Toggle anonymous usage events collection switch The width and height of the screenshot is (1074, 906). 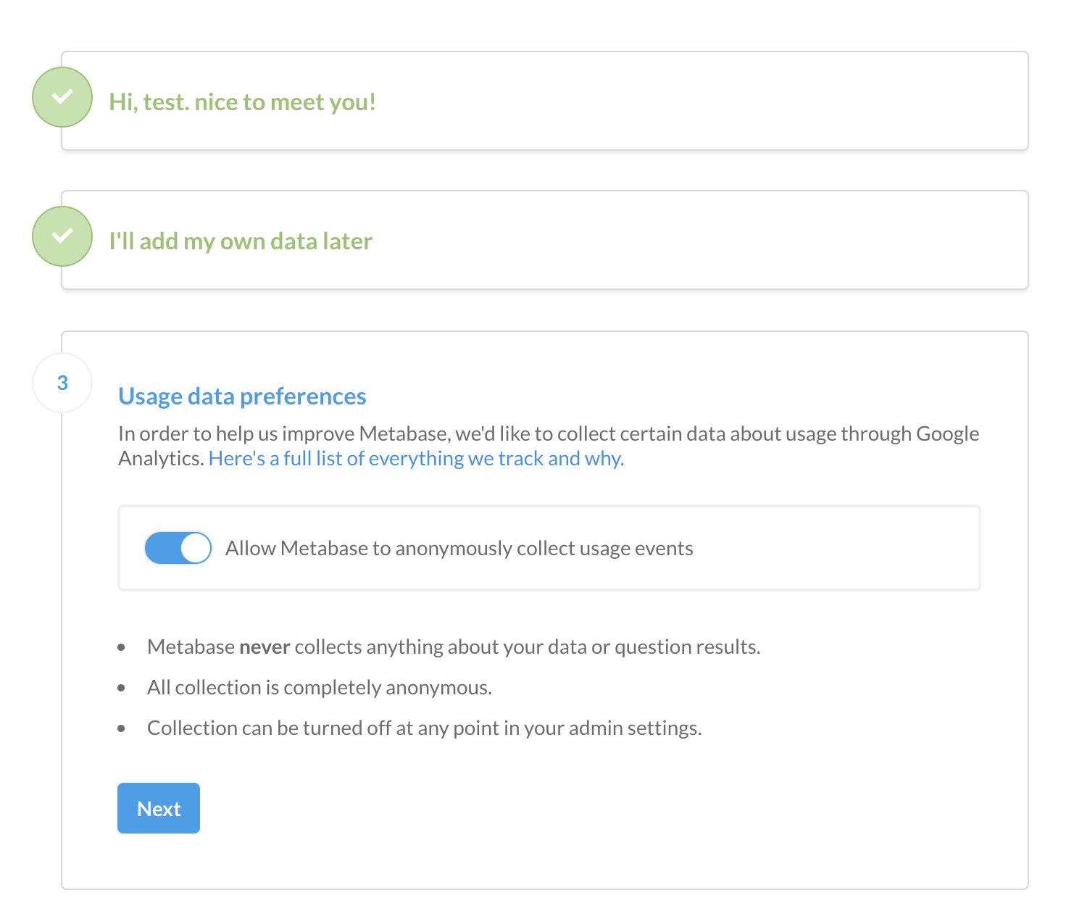[178, 548]
